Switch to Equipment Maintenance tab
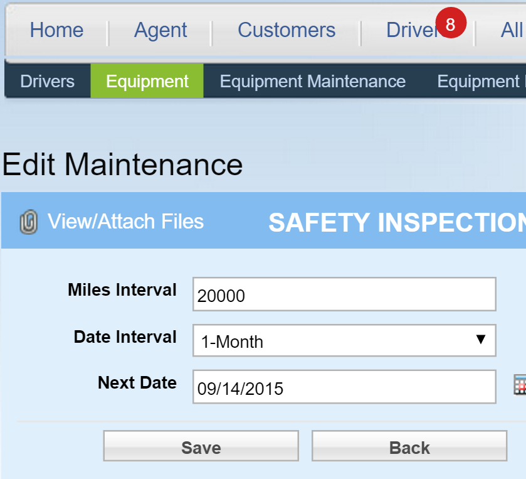The height and width of the screenshot is (479, 526). pos(313,81)
